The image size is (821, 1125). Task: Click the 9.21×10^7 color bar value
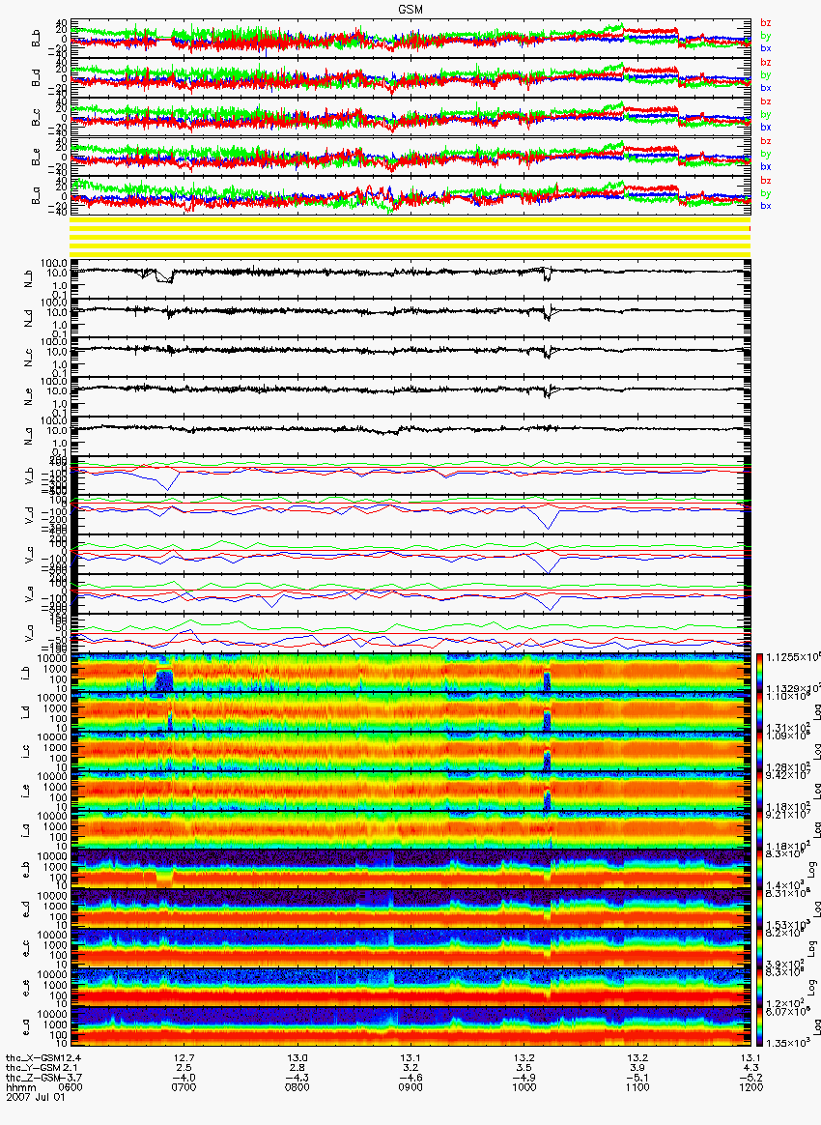pos(788,815)
